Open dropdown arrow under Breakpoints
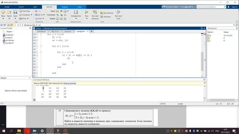Image resolution: width=239 pixels, height=134 pixels. pos(76,19)
